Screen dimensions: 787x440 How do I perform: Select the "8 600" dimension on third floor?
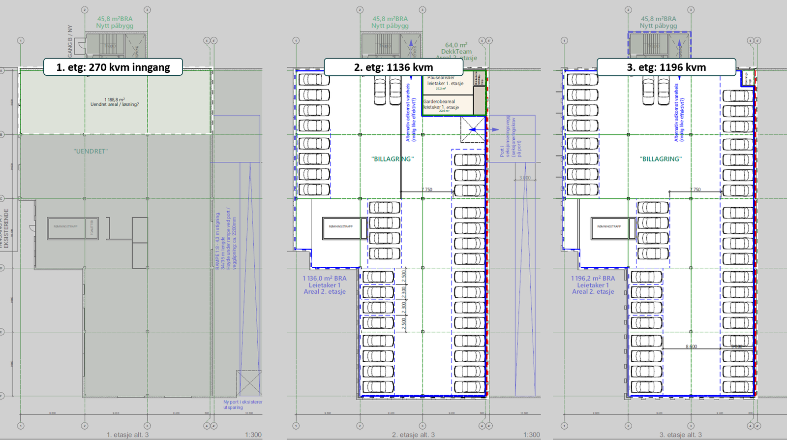pyautogui.click(x=691, y=346)
